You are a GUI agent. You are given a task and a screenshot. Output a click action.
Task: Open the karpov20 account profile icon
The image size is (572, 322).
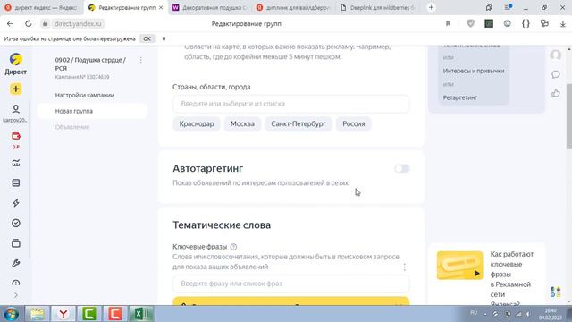[x=16, y=109]
